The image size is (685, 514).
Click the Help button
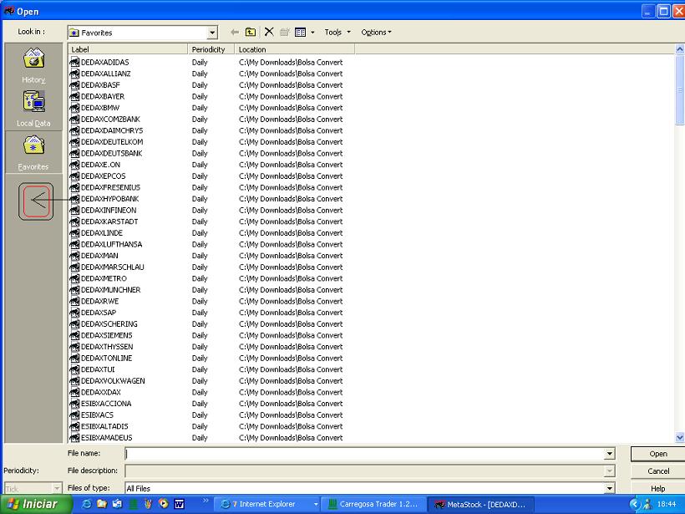coord(658,488)
